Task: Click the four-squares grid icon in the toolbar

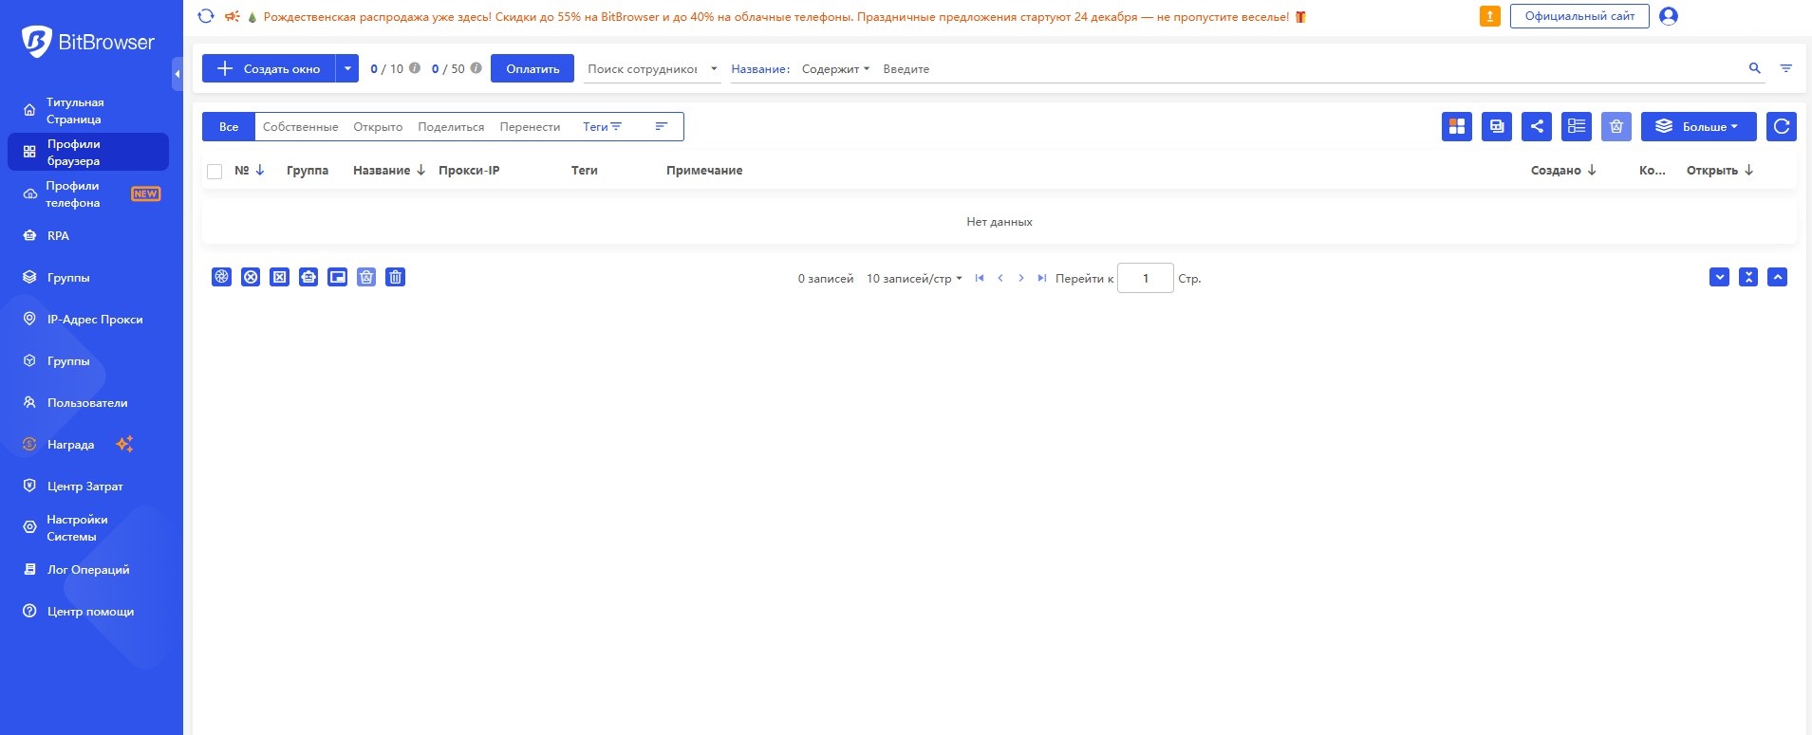Action: click(x=1456, y=126)
